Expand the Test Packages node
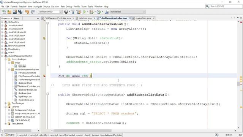Viewport: 243px width, 137px height. 6,103
